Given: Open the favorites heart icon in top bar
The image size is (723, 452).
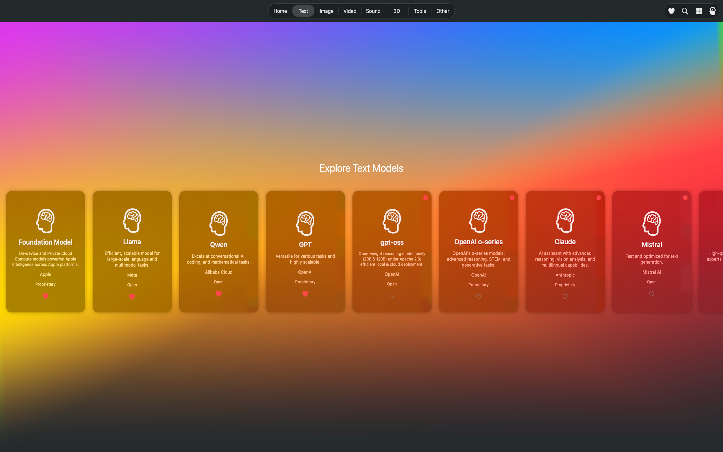Looking at the screenshot, I should pyautogui.click(x=671, y=11).
